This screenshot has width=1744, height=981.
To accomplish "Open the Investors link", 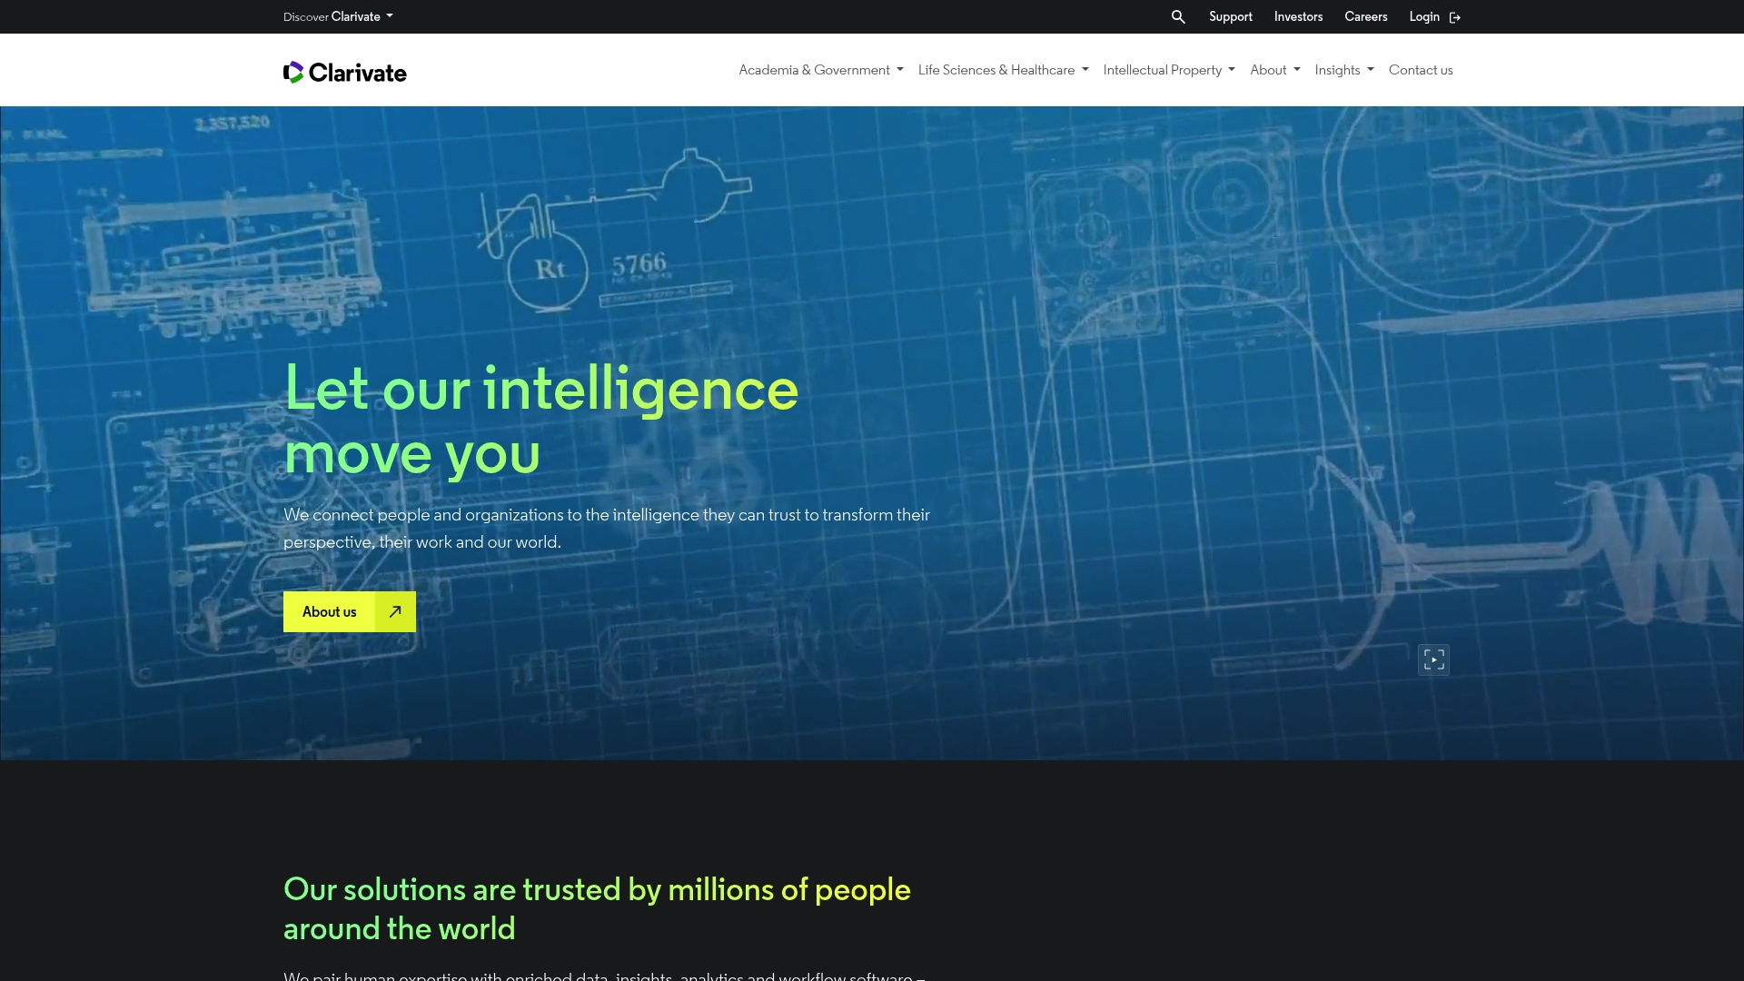I will (x=1298, y=16).
